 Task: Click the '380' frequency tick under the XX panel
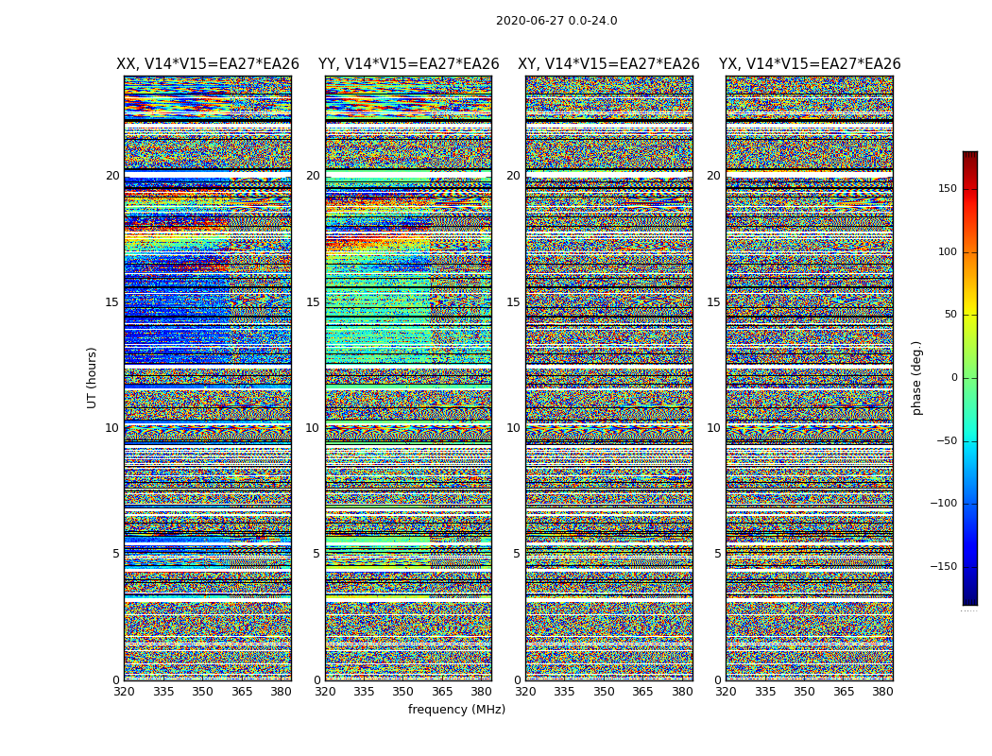pos(281,692)
